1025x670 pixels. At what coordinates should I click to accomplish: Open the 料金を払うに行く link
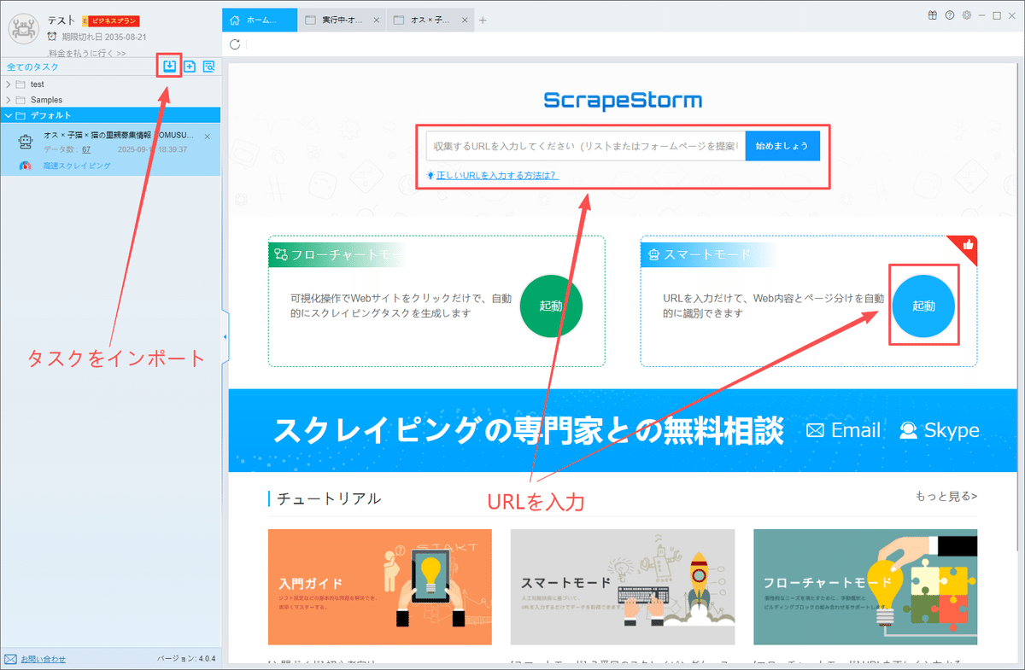(86, 53)
